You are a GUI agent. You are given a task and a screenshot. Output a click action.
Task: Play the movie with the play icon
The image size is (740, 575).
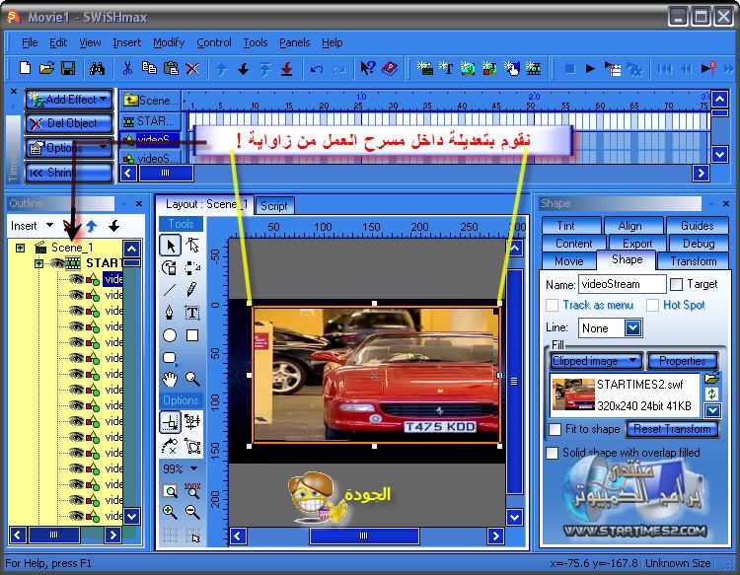590,69
